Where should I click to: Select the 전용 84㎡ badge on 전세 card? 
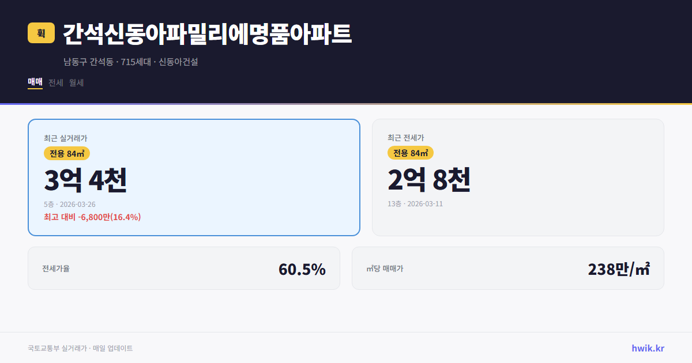(x=411, y=153)
